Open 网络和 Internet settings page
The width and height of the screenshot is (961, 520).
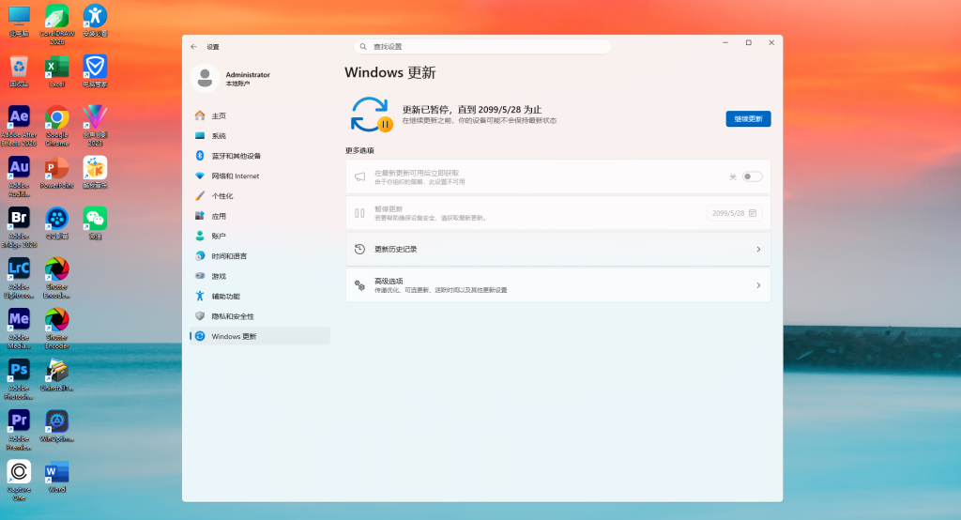coord(260,176)
